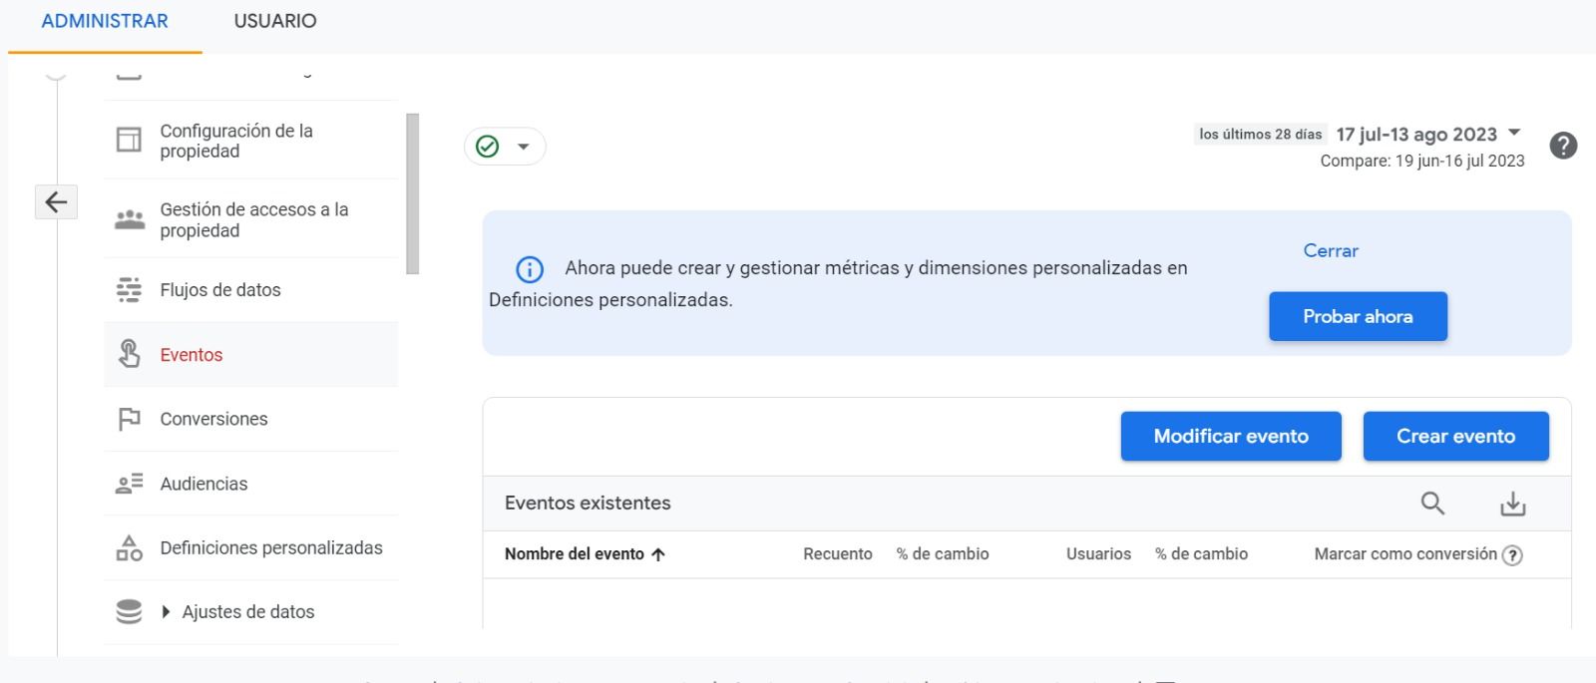
Task: Click the Definiciones personalizadas shapes icon
Action: 129,547
